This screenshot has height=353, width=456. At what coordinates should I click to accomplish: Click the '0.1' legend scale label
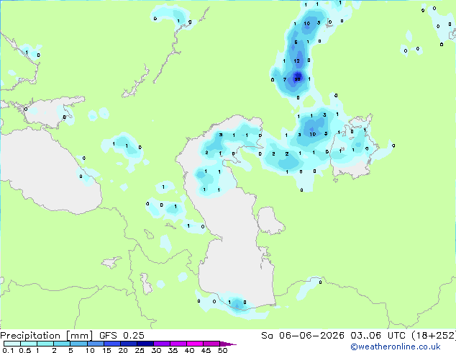click(x=8, y=350)
